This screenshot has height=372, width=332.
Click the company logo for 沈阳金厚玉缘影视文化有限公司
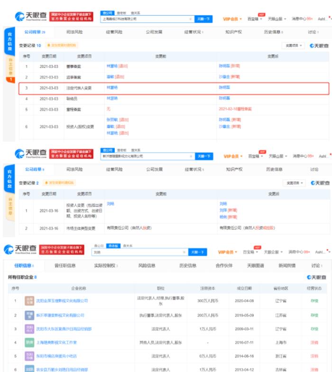click(x=29, y=301)
